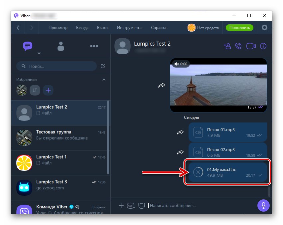The image size is (283, 225).
Task: Click the Сегодня date separator
Action: [191, 117]
